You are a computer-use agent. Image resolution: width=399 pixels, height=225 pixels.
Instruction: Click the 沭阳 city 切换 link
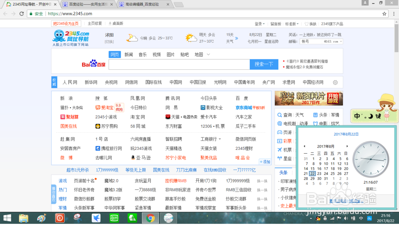[x=109, y=42]
